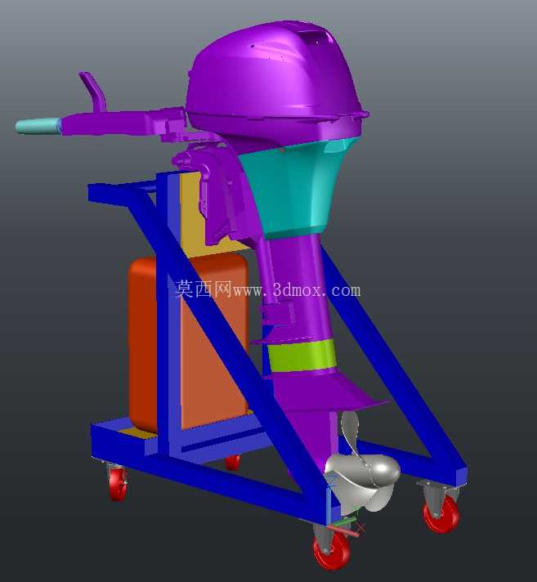The width and height of the screenshot is (537, 582).
Task: Select the lime green band on shaft
Action: coord(302,356)
